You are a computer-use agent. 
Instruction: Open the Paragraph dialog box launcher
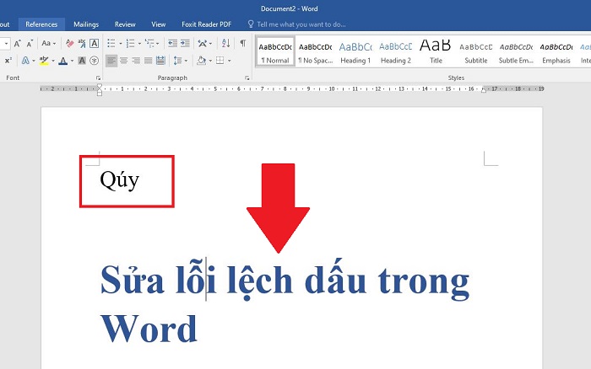[x=247, y=78]
